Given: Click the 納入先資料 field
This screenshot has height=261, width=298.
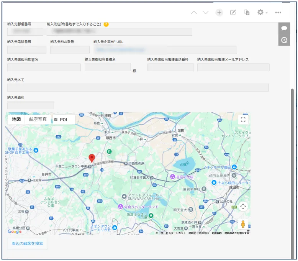Looking at the screenshot, I should tap(30, 105).
